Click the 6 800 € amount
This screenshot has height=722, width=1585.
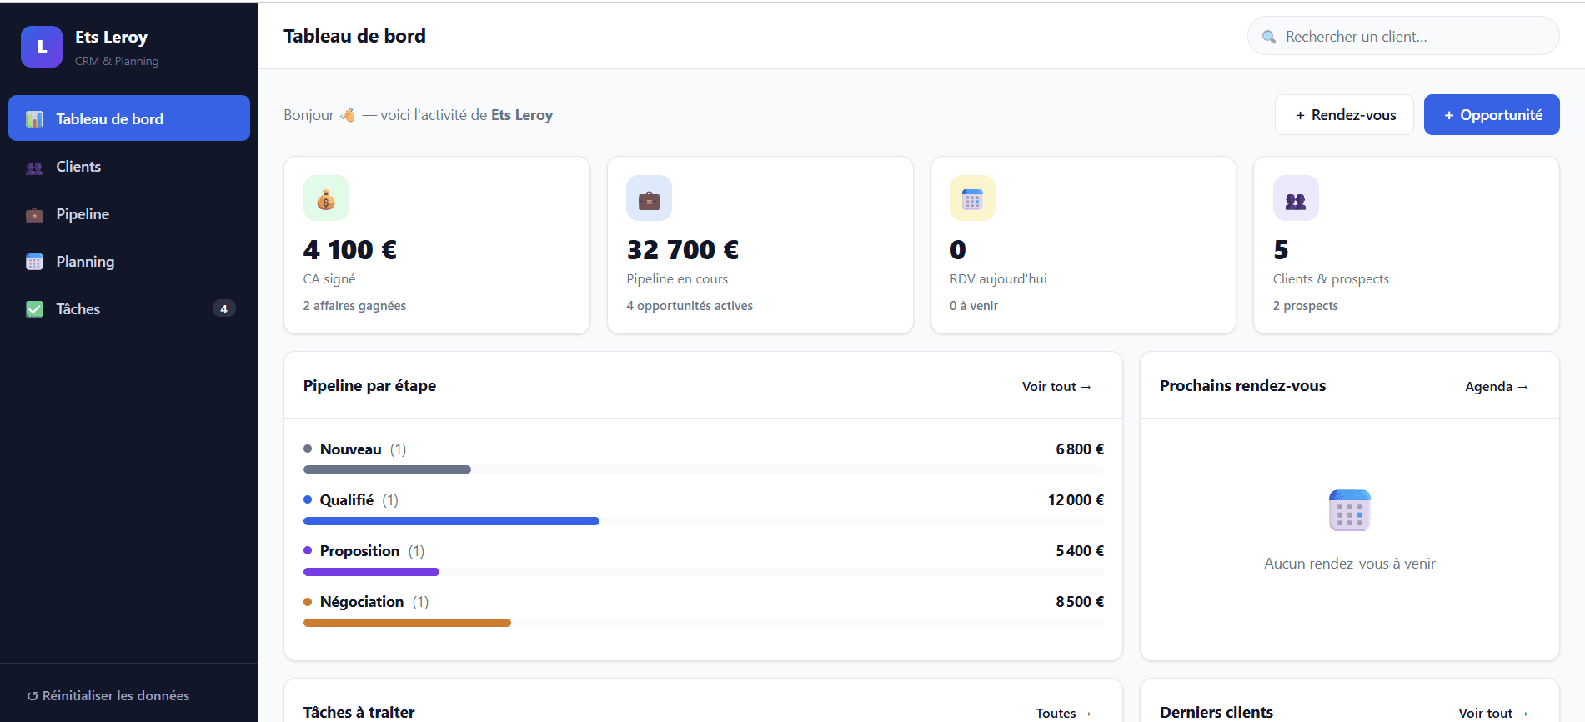[1080, 449]
